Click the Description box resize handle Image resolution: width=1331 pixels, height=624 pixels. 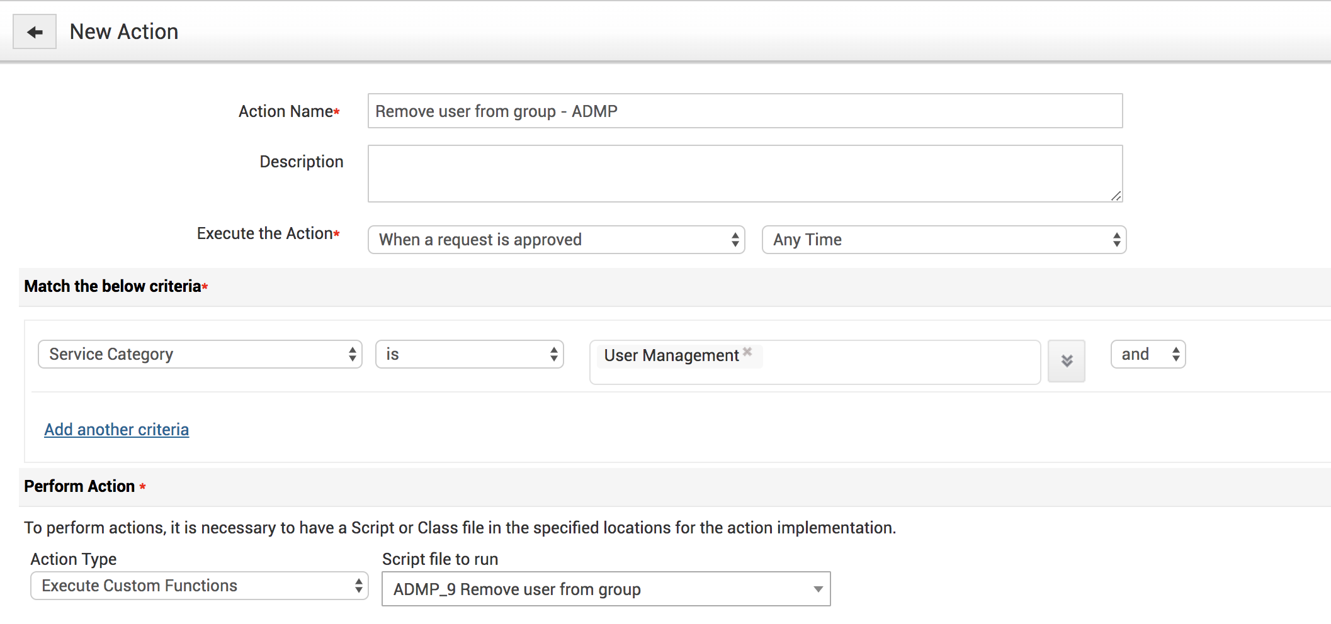click(1116, 196)
